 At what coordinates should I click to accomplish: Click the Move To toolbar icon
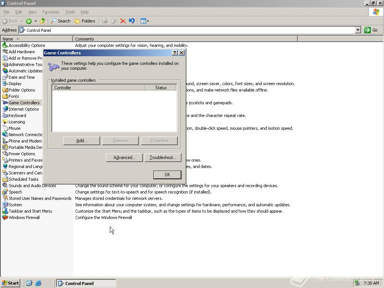tap(105, 21)
